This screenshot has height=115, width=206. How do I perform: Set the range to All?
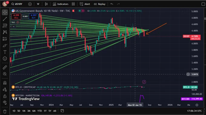(55, 111)
